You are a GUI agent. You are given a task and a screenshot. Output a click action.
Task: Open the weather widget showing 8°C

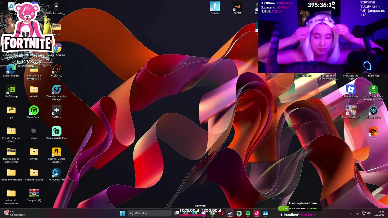15,213
